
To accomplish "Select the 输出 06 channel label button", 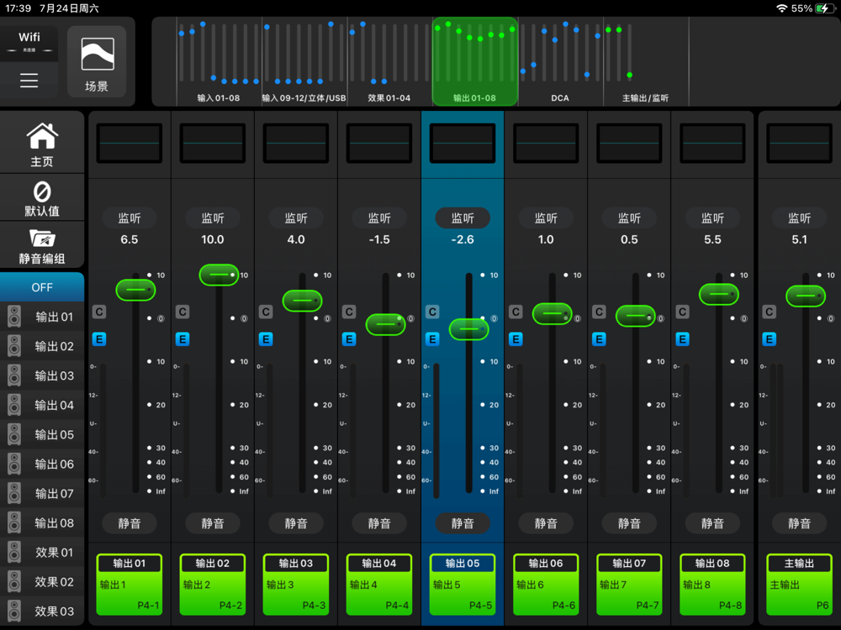I will coord(546,564).
